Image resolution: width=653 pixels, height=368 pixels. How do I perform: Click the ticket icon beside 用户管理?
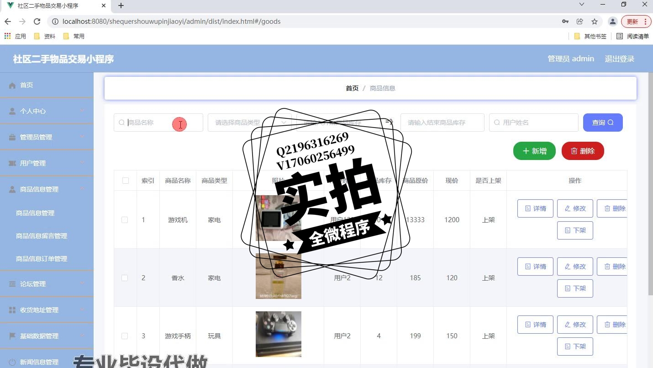click(12, 163)
